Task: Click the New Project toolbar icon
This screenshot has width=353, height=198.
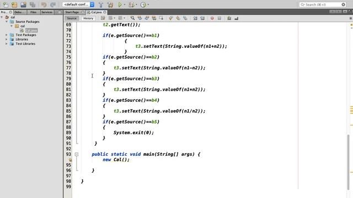Action: pyautogui.click(x=14, y=4)
